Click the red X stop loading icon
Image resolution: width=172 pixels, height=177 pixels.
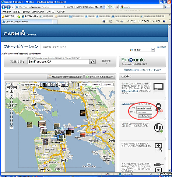tap(117, 7)
